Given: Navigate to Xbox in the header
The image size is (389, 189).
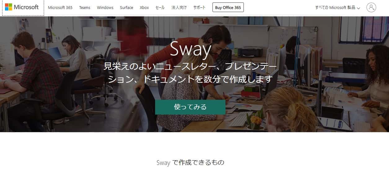Looking at the screenshot, I should tap(144, 8).
